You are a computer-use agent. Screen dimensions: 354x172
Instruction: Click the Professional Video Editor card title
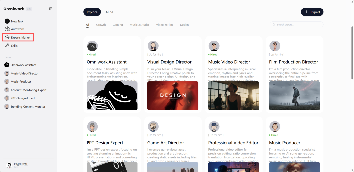[x=233, y=143]
